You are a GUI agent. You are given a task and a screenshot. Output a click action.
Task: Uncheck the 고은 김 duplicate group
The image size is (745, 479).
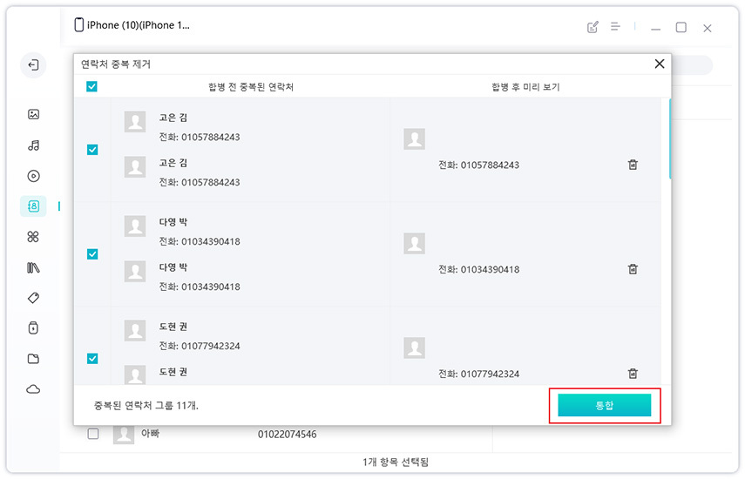click(92, 150)
